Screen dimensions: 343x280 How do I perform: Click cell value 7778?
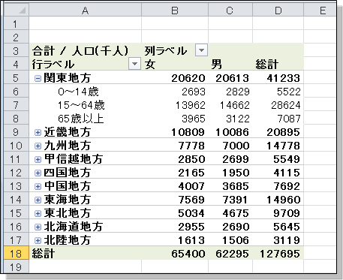(191, 146)
